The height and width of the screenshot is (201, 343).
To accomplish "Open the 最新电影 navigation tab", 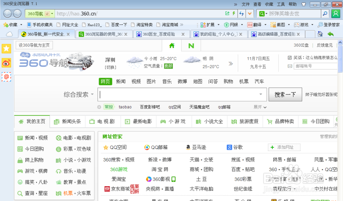I will (x=138, y=121).
